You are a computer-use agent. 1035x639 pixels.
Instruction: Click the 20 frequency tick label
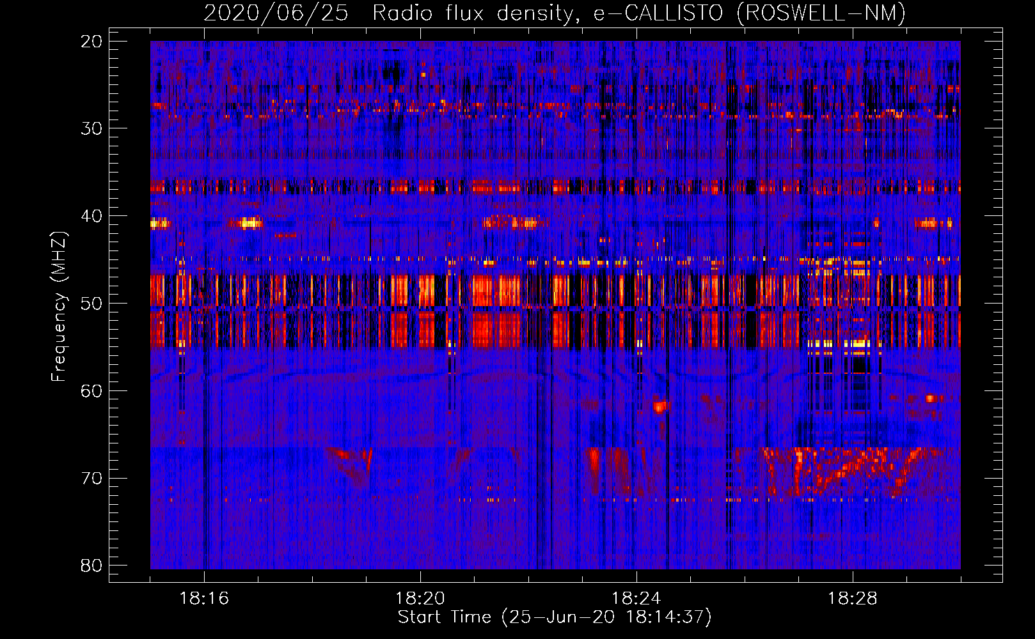[x=92, y=42]
